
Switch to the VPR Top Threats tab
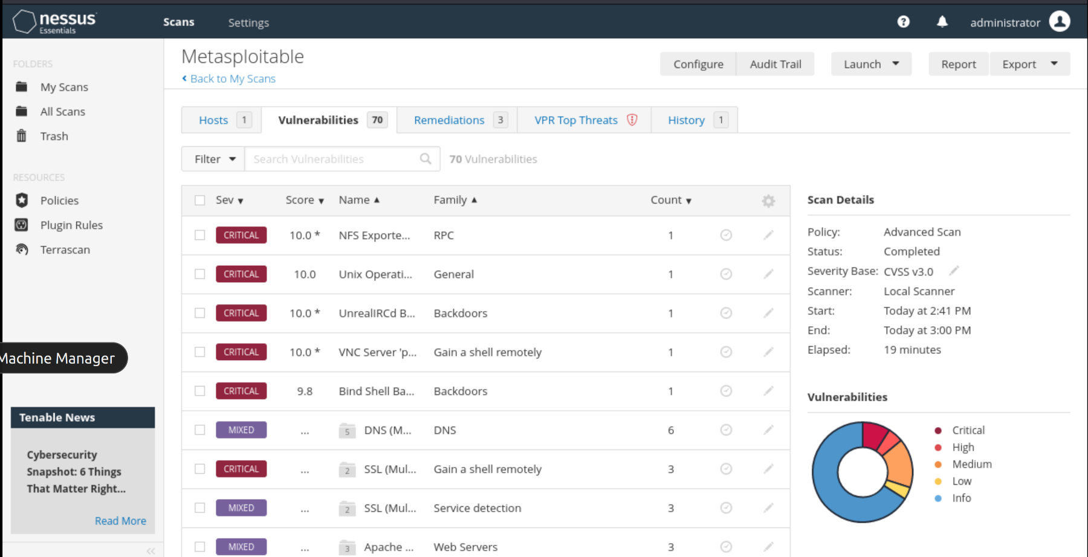tap(584, 120)
